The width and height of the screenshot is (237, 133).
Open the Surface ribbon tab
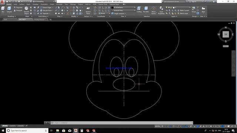point(22,4)
